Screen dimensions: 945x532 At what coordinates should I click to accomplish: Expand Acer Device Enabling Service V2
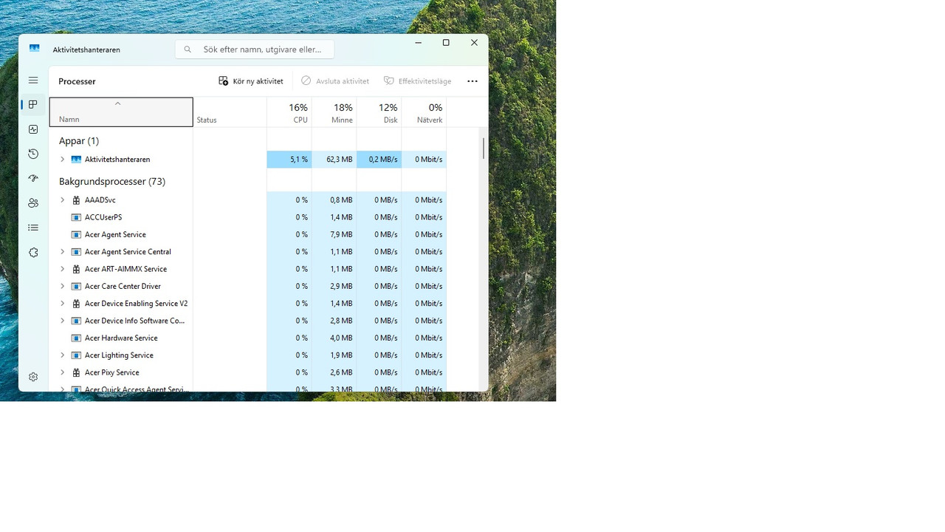coord(62,304)
